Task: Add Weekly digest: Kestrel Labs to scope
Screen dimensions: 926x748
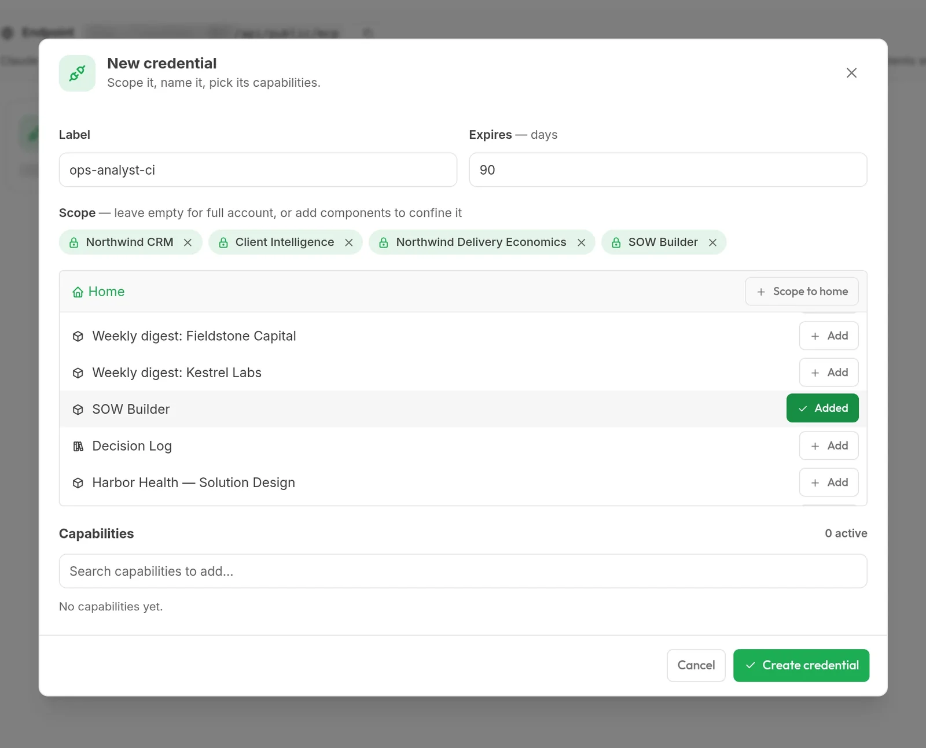Action: click(x=829, y=372)
